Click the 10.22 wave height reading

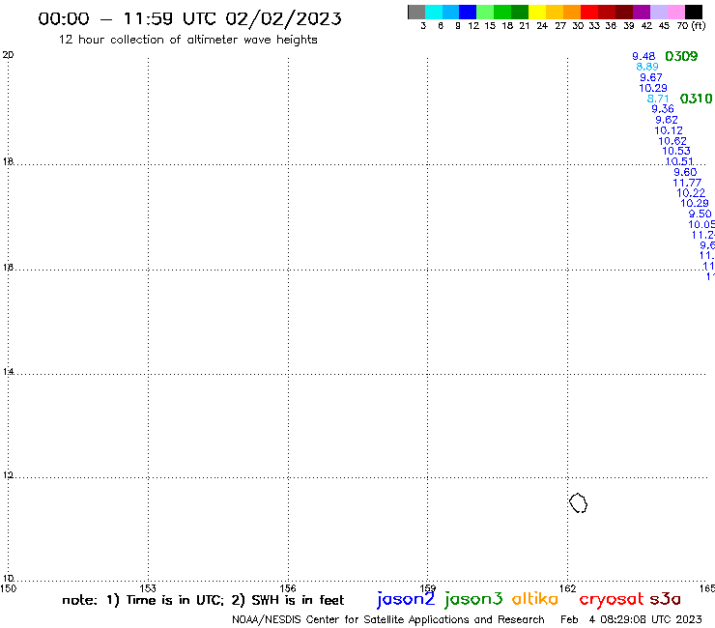[x=691, y=193]
